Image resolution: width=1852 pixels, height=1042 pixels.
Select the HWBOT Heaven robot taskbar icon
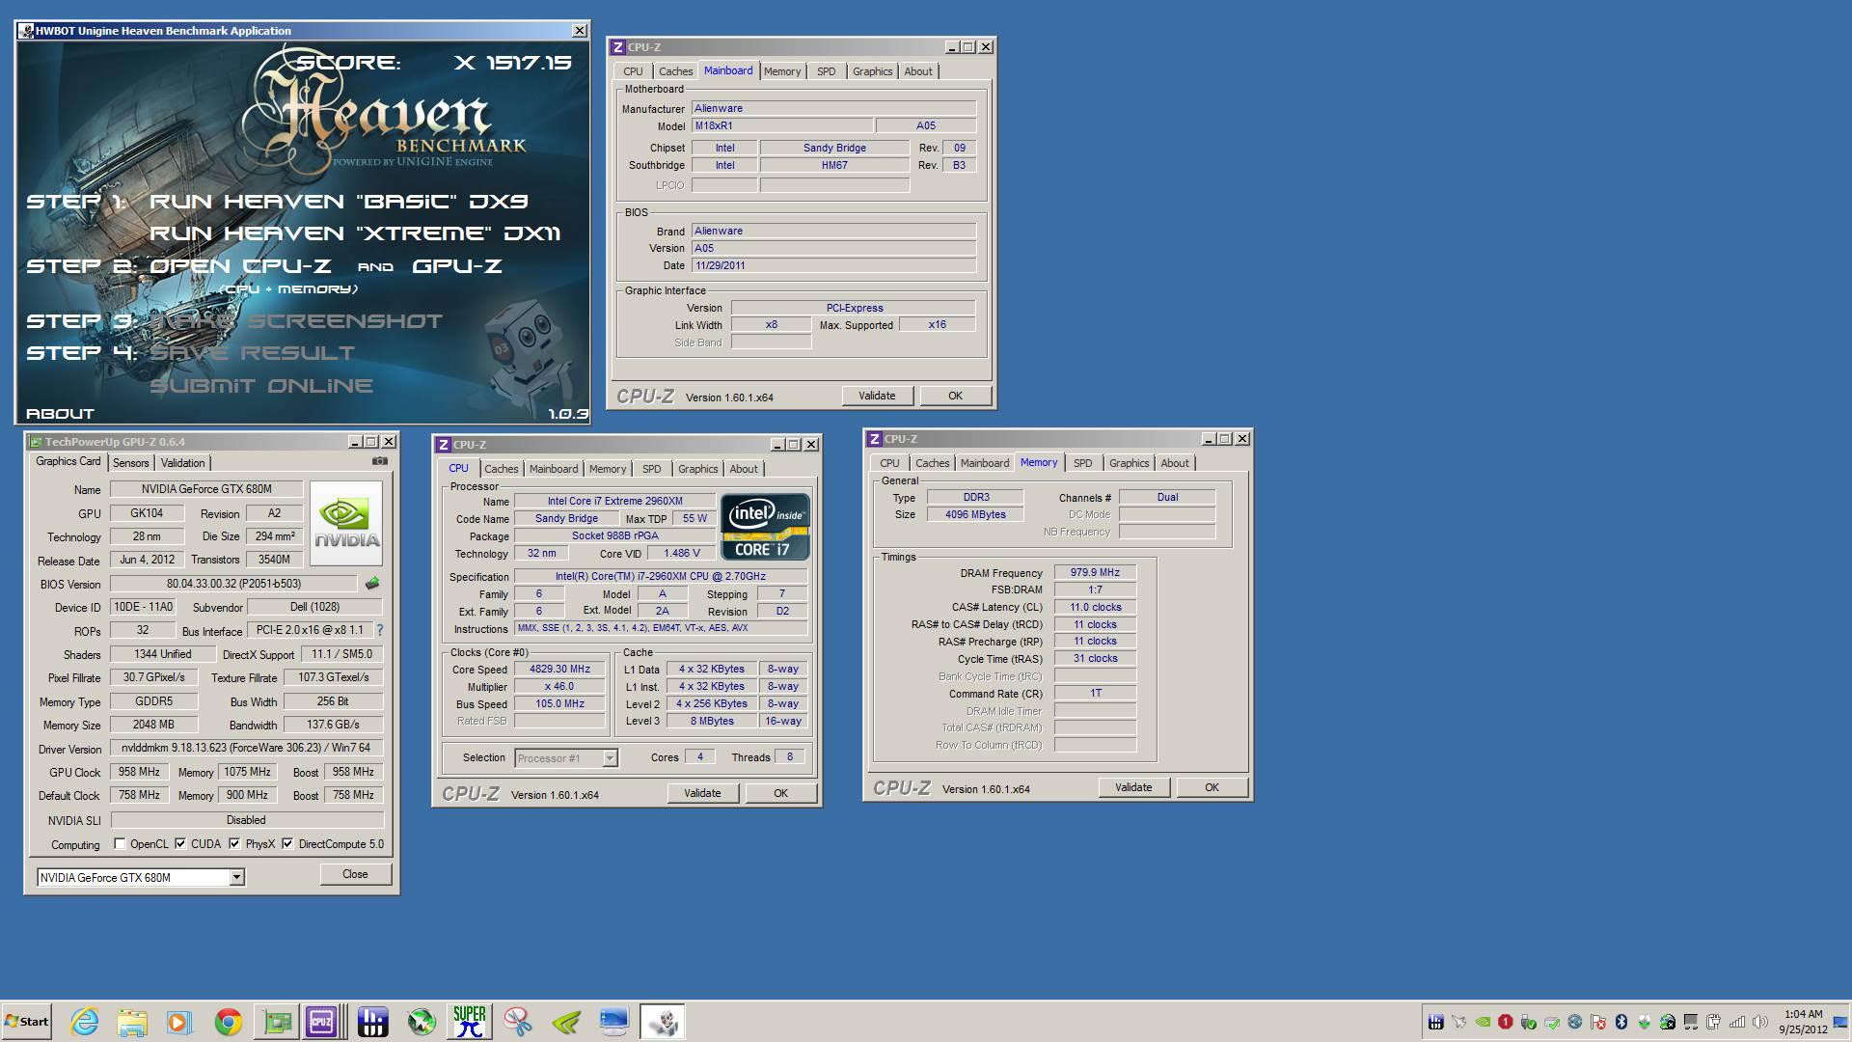click(663, 1021)
